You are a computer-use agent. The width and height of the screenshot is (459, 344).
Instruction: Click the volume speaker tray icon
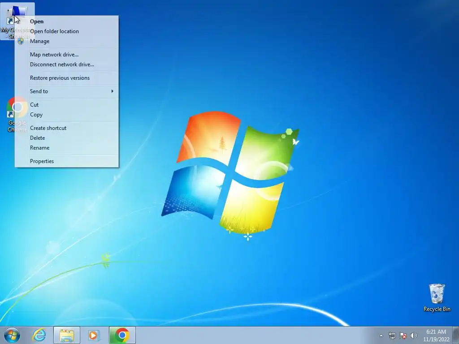[x=414, y=335]
